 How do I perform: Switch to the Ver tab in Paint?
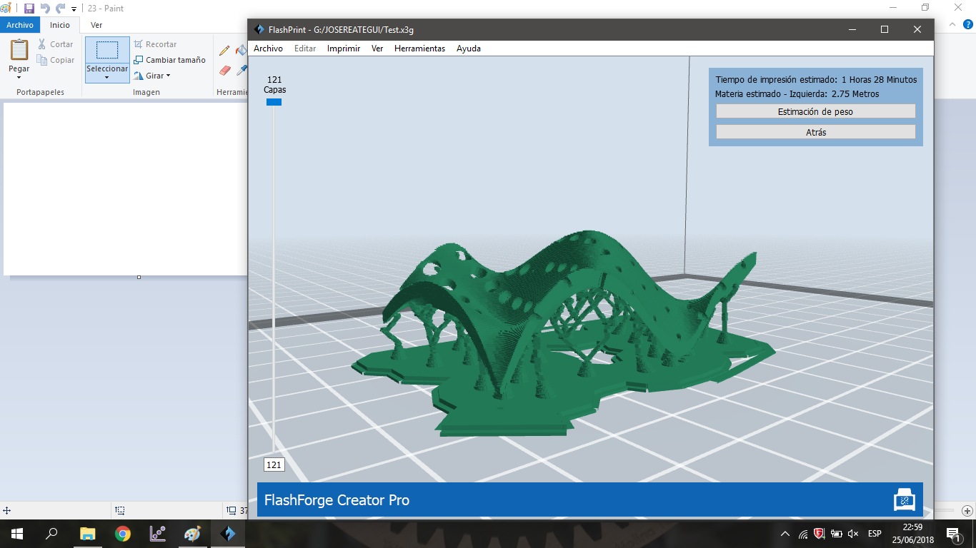pos(96,25)
